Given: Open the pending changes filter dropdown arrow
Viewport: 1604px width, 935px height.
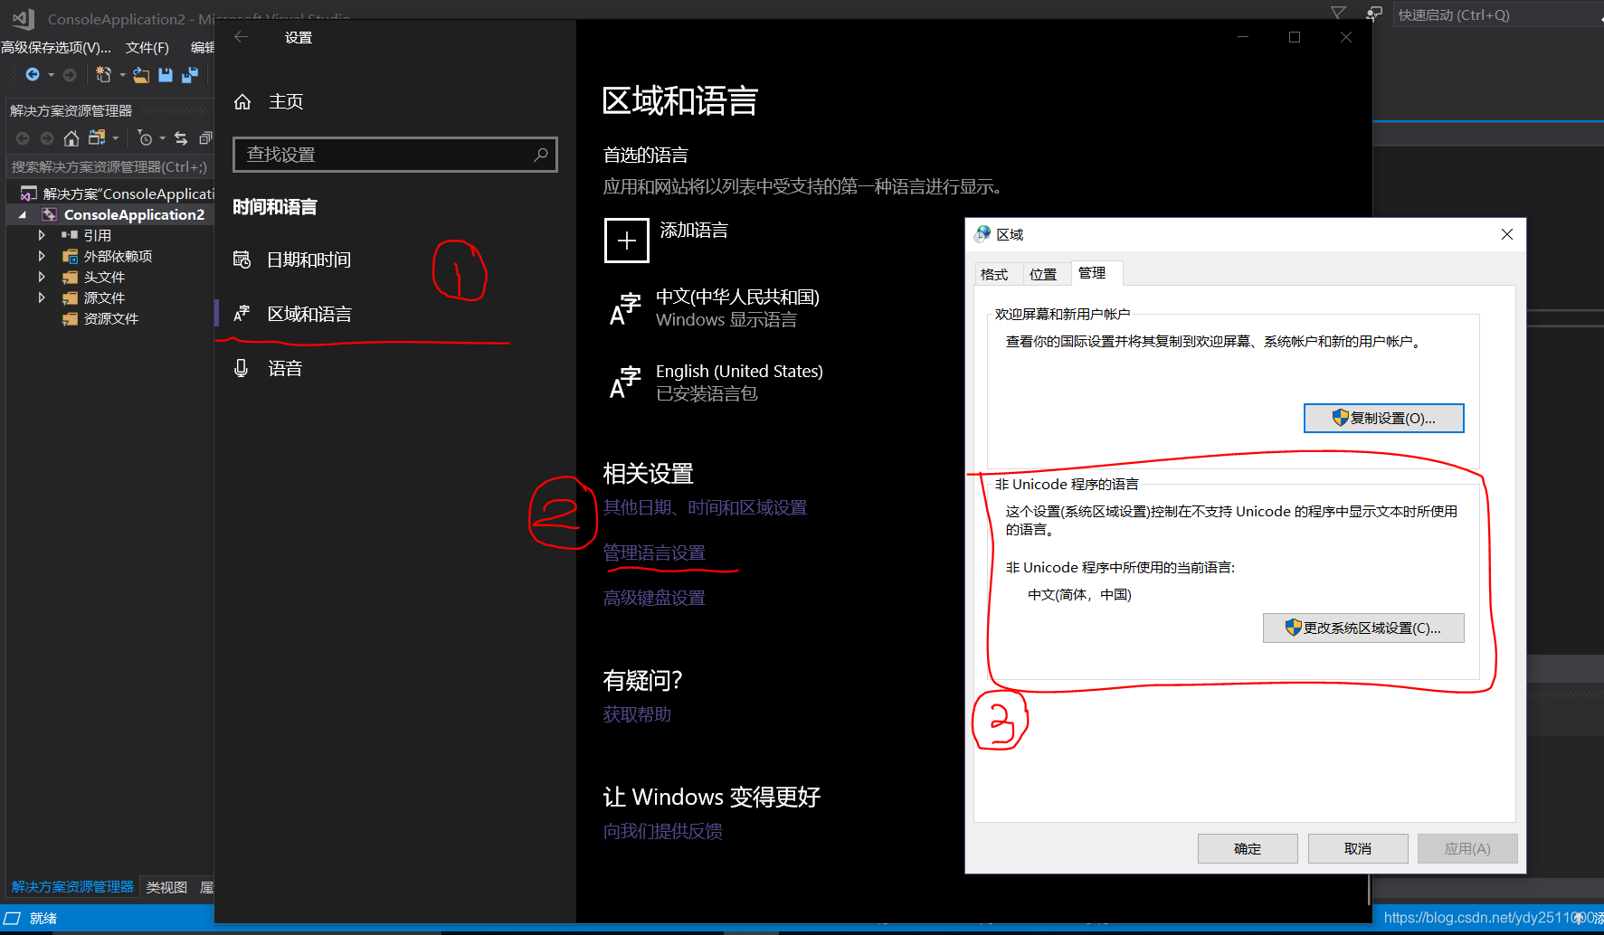Looking at the screenshot, I should point(163,138).
